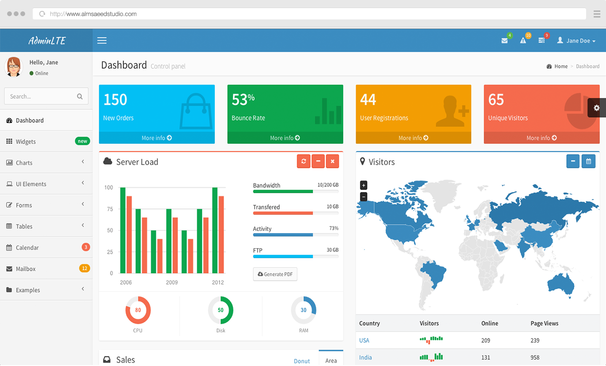The height and width of the screenshot is (366, 606).
Task: Click the sidebar Search field
Action: [46, 96]
